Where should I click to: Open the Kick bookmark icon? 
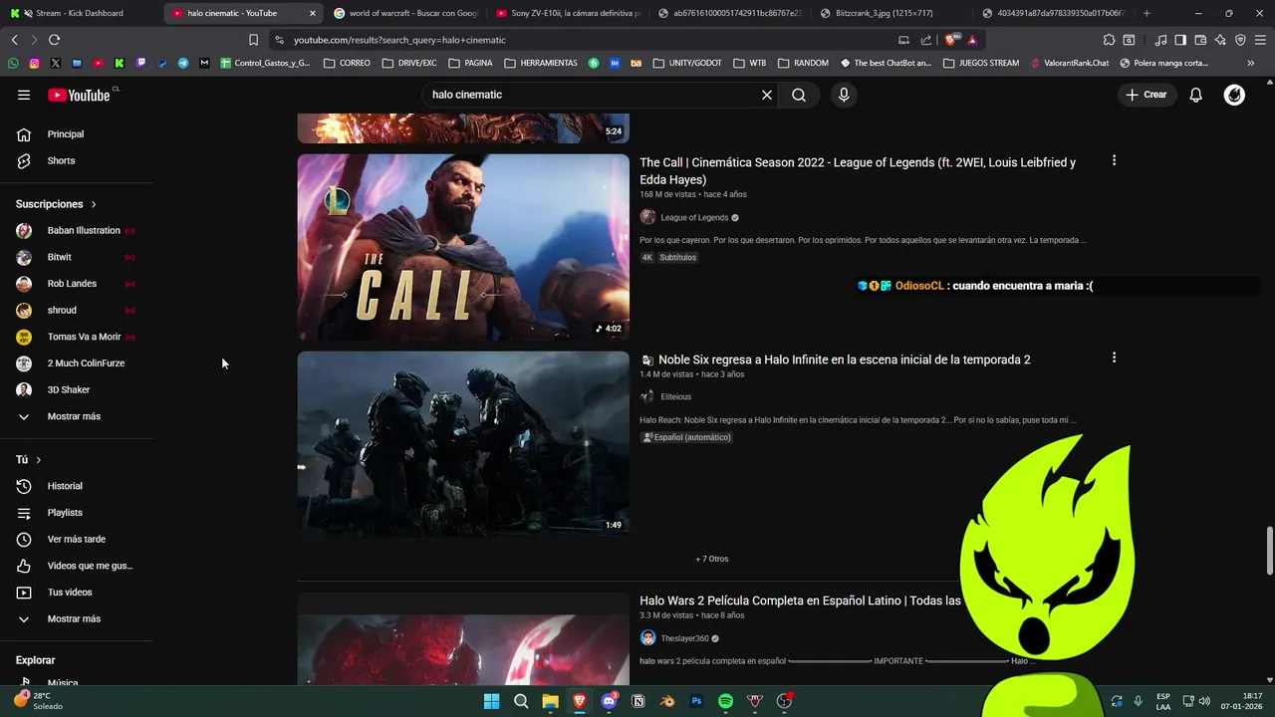(x=120, y=63)
